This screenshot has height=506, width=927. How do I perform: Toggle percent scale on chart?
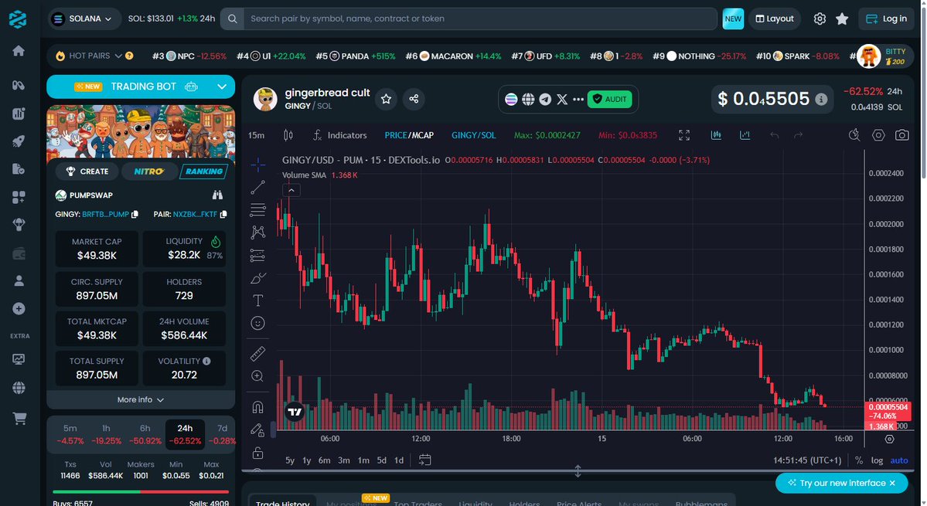point(858,460)
